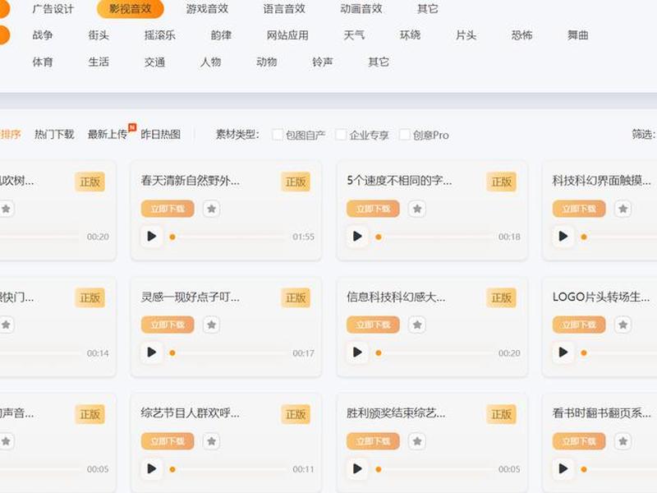The image size is (657, 493).
Task: Play the LOGO片头转场 audio
Action: click(563, 352)
